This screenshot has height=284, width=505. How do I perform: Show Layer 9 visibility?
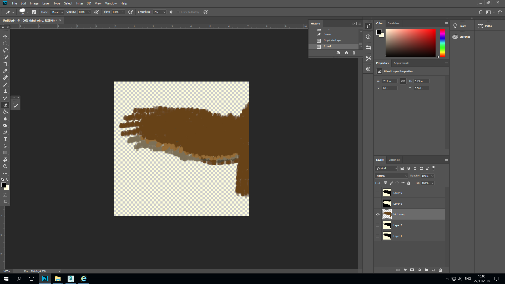coord(378,193)
